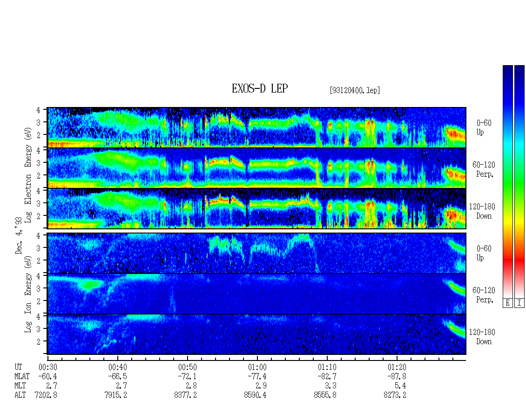Click the ALT value 8377.2
526x407 pixels.
(186, 395)
